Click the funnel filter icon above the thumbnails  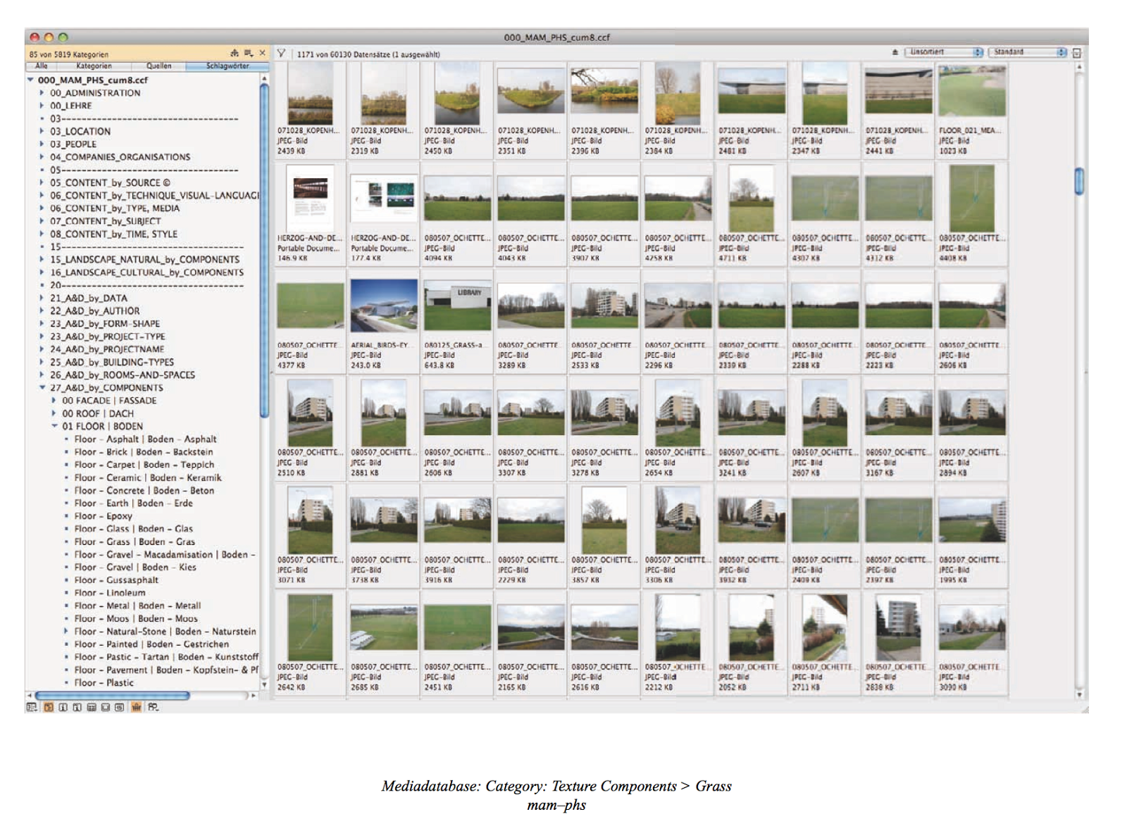tap(281, 54)
